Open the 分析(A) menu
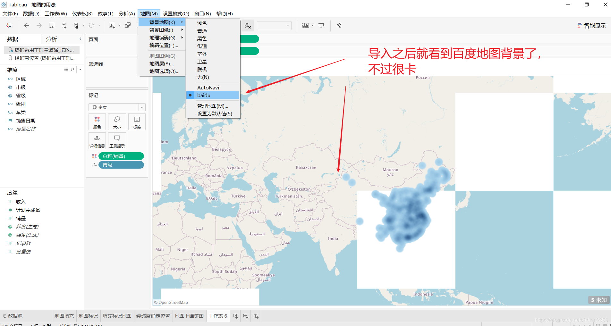 127,13
